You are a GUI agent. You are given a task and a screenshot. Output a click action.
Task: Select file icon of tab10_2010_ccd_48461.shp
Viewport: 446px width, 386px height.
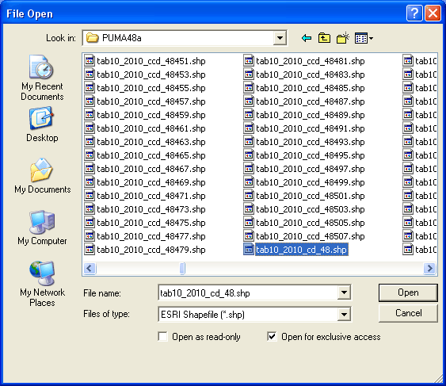click(x=90, y=128)
